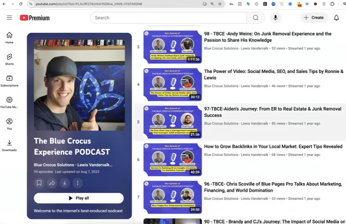Reload the page

click(x=21, y=4)
